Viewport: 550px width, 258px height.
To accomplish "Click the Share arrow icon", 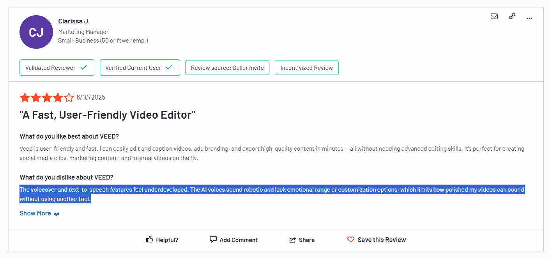I will point(293,240).
